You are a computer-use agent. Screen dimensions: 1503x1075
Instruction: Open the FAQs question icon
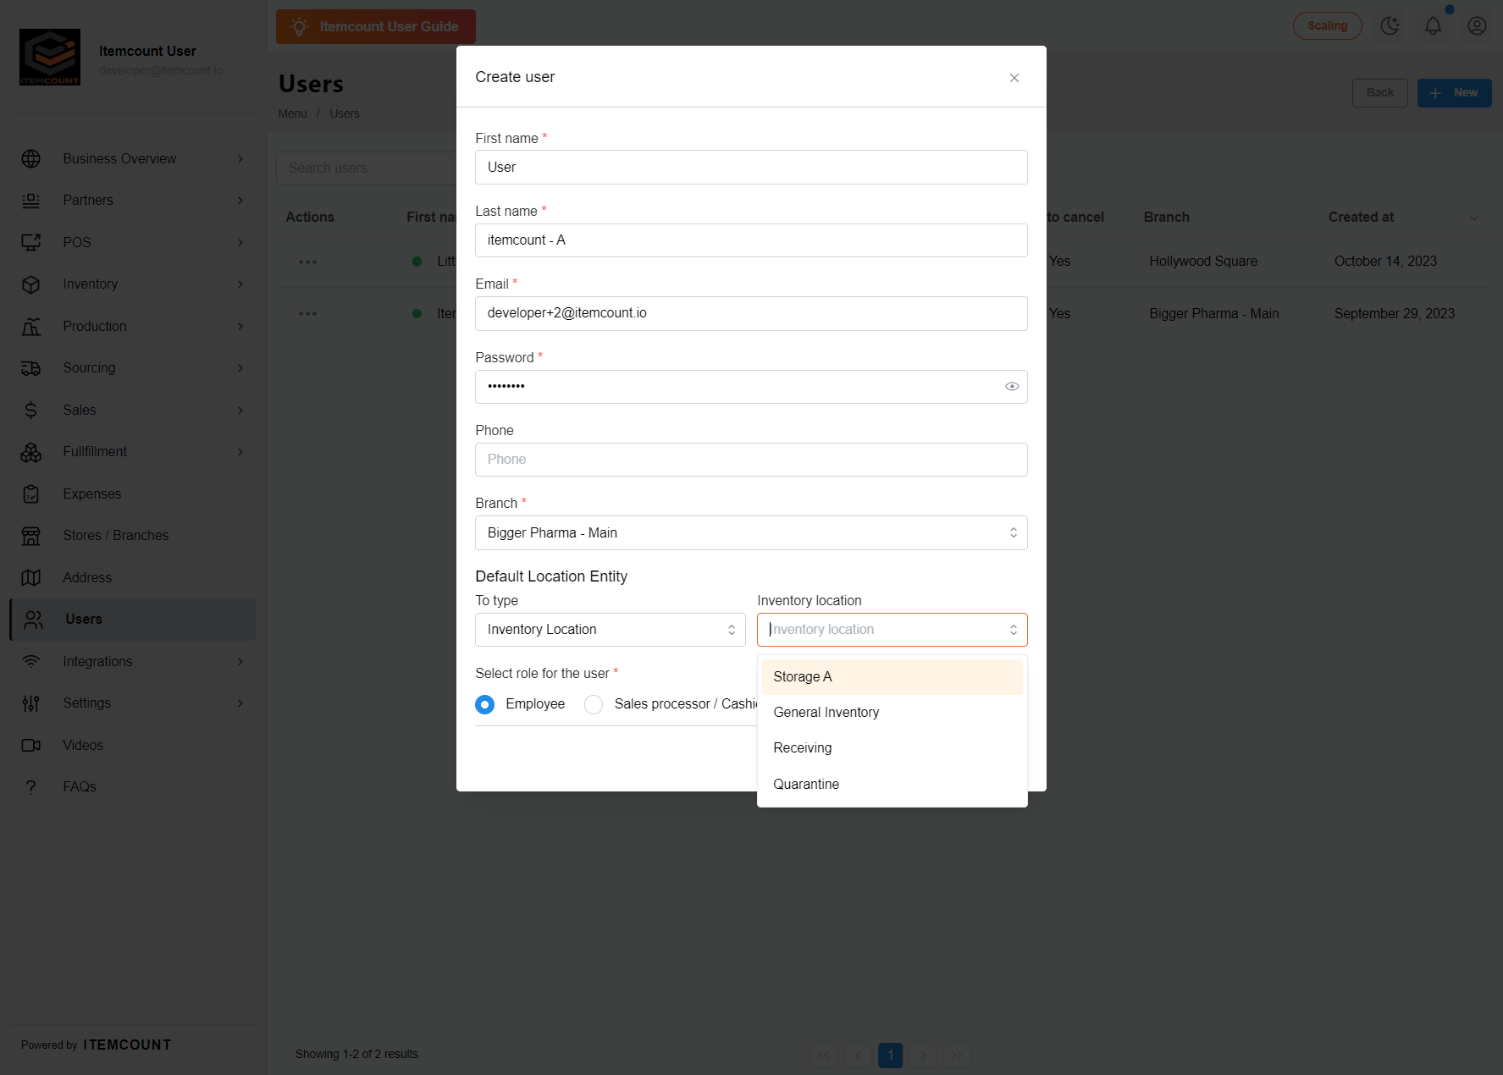(31, 787)
